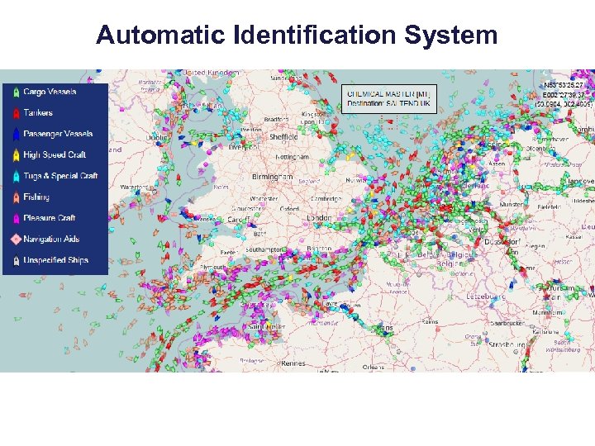Select the Tugs & Special Craft label

click(60, 176)
